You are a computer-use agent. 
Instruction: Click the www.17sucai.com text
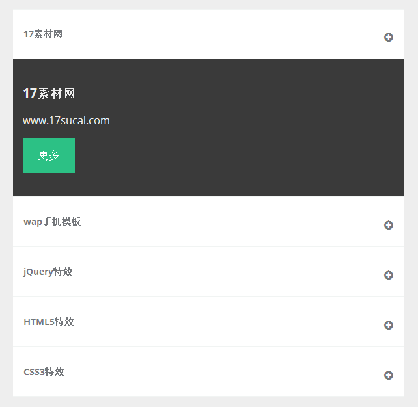click(66, 120)
